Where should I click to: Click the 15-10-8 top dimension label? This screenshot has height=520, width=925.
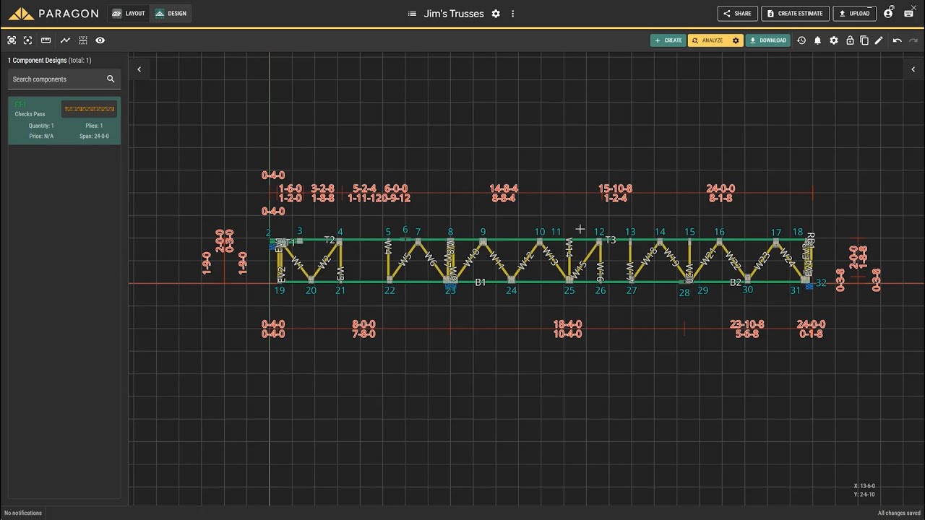pos(615,188)
